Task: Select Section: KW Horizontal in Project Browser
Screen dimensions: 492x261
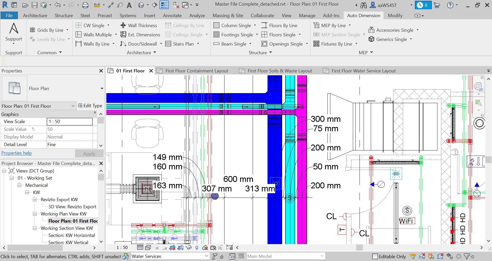Action: click(x=71, y=235)
